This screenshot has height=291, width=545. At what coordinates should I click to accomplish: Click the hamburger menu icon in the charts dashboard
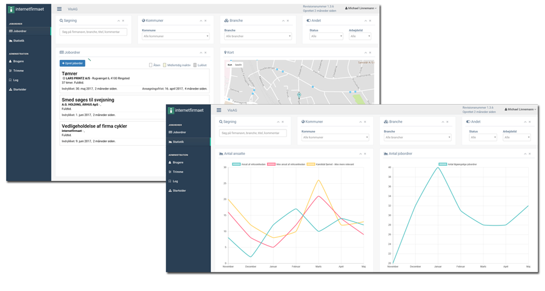point(219,110)
